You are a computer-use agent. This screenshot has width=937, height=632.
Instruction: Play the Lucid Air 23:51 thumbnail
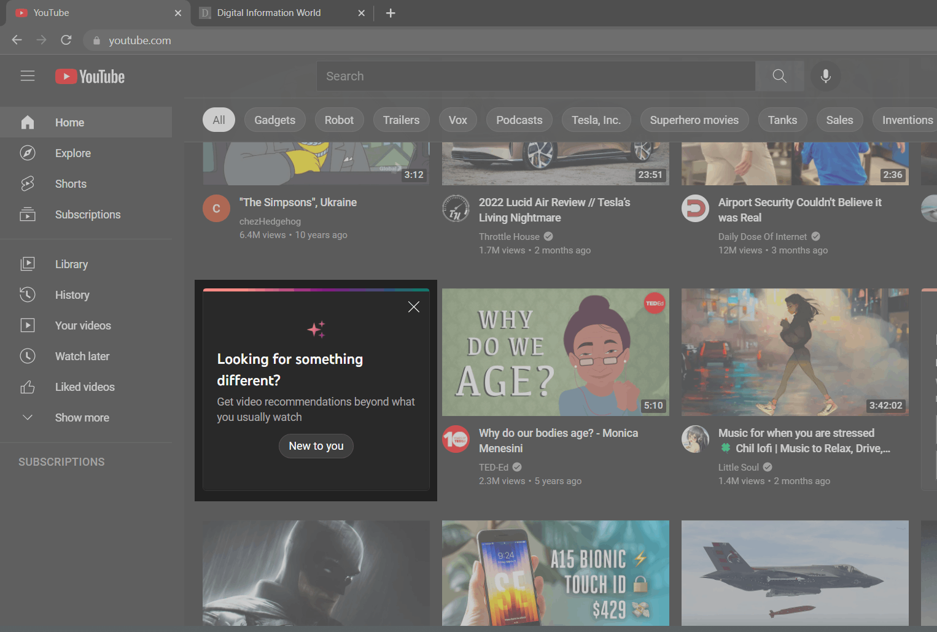[556, 164]
